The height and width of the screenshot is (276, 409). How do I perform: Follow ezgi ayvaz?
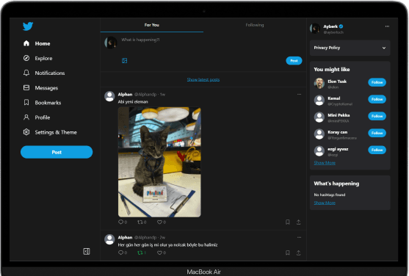click(x=377, y=150)
